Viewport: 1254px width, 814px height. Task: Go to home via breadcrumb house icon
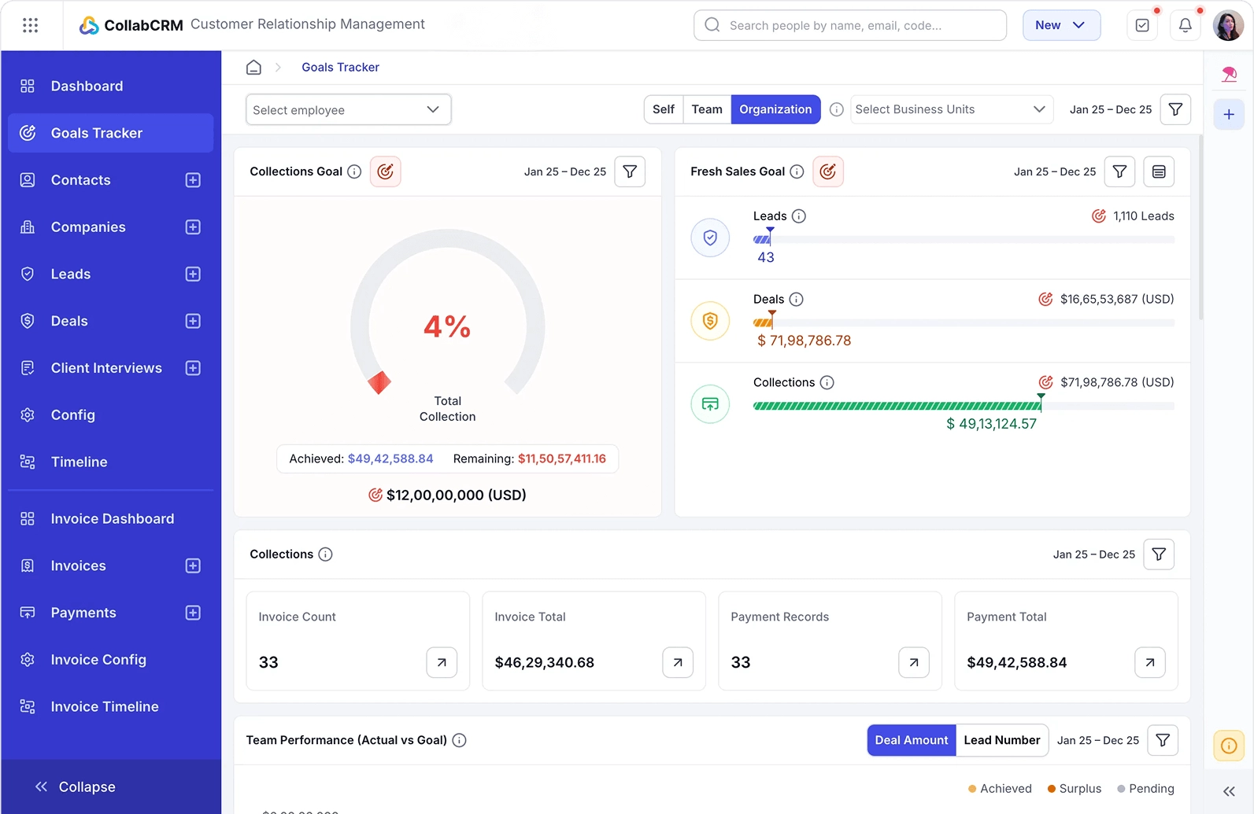[253, 68]
